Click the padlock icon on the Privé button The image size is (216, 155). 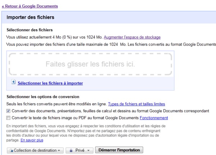[71, 150]
